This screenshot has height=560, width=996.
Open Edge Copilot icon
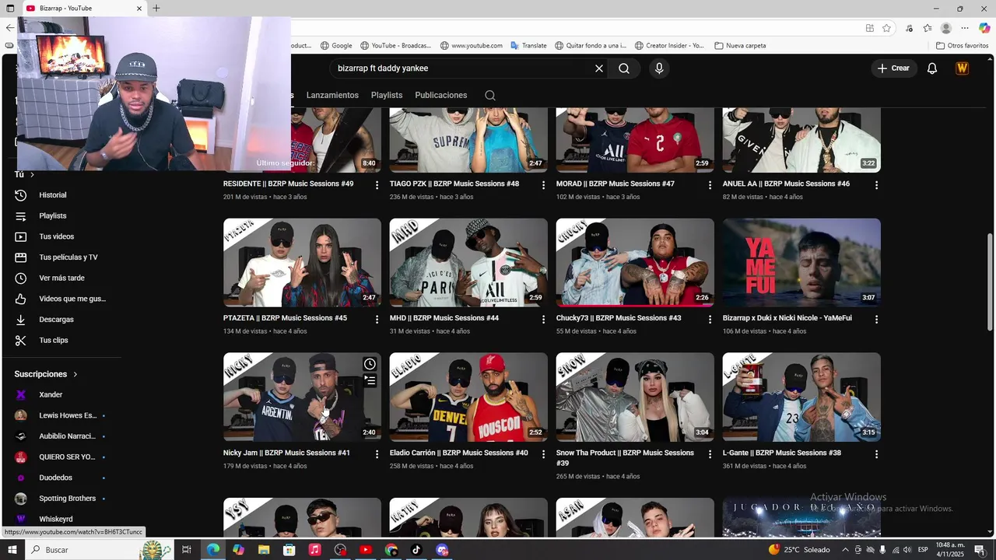pos(984,28)
